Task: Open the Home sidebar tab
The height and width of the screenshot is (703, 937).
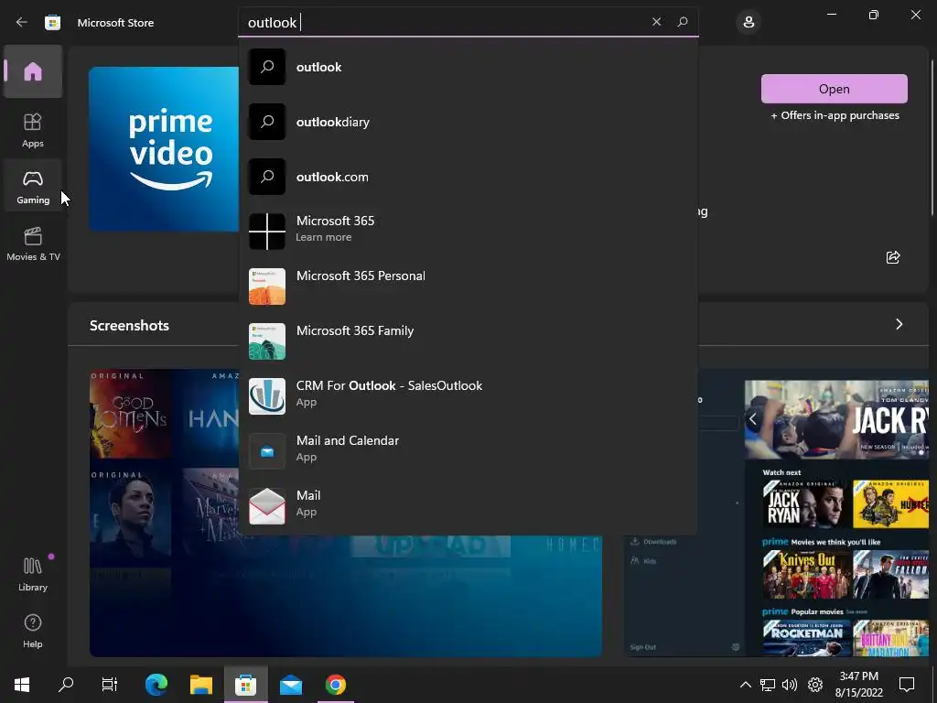Action: click(33, 71)
